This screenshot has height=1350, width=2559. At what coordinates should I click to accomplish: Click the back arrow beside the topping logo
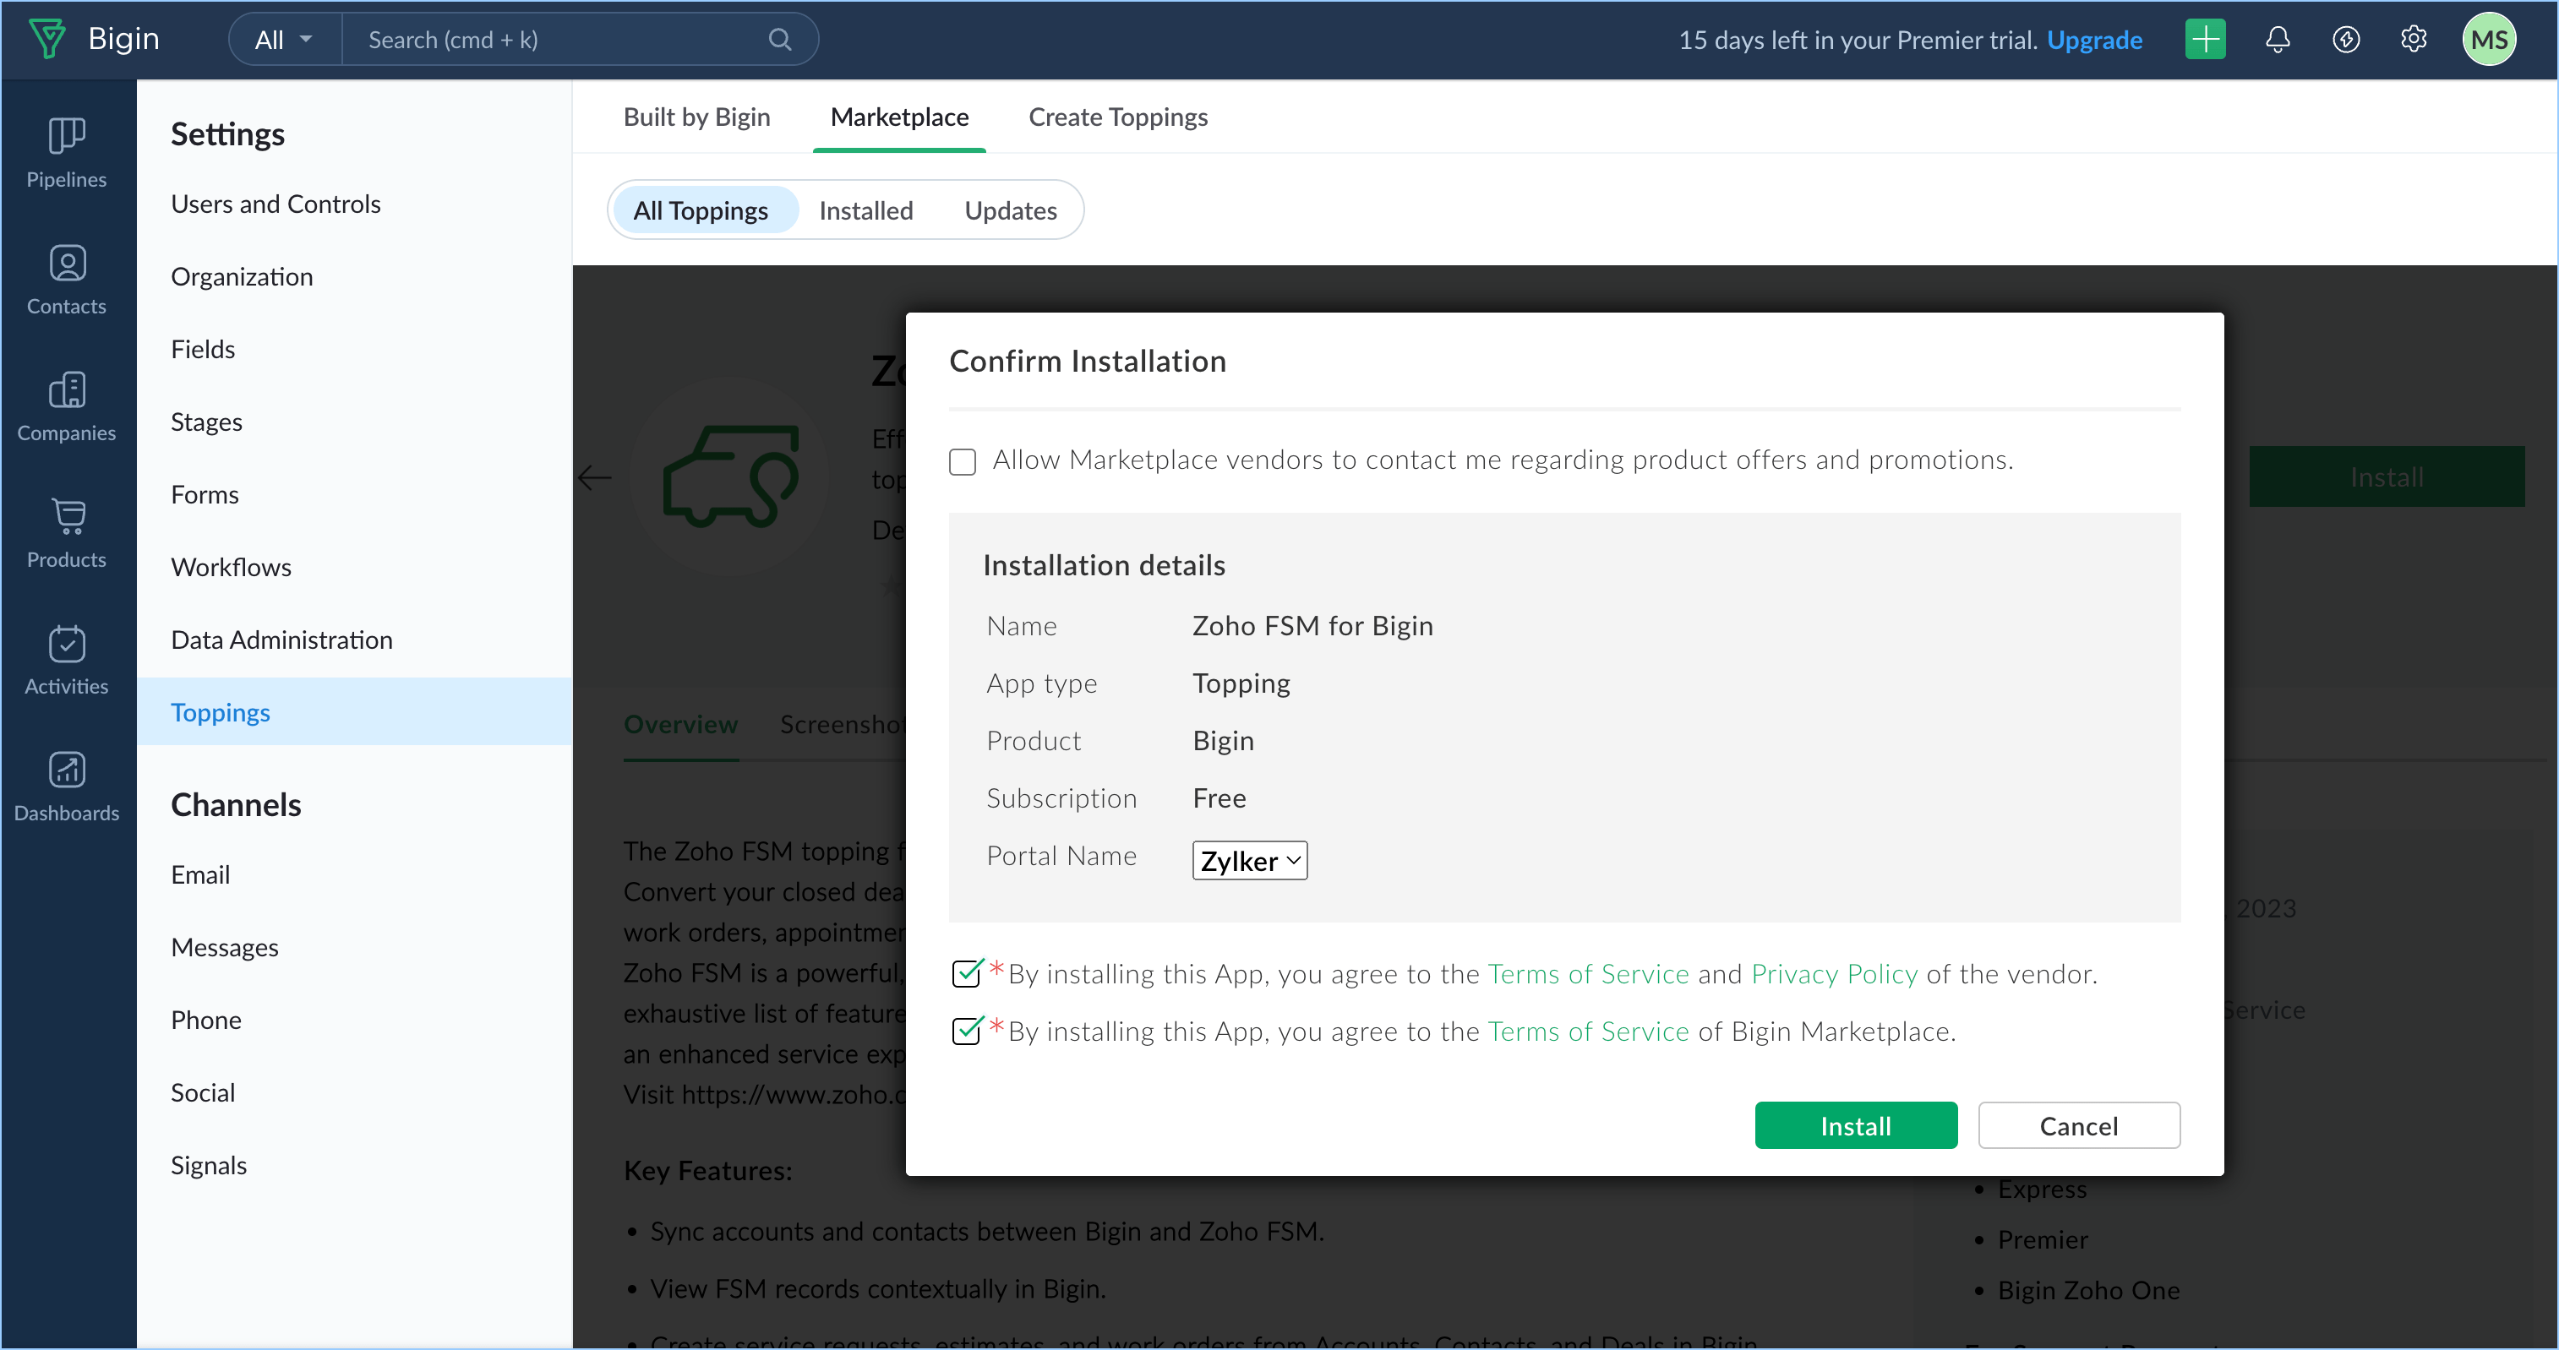coord(594,478)
